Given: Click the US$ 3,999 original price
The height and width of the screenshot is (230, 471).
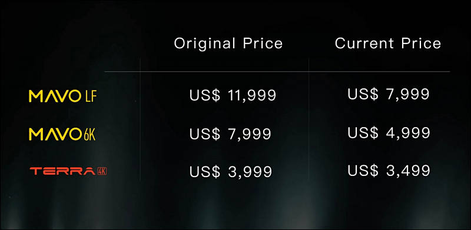Looking at the screenshot, I should coord(231,171).
